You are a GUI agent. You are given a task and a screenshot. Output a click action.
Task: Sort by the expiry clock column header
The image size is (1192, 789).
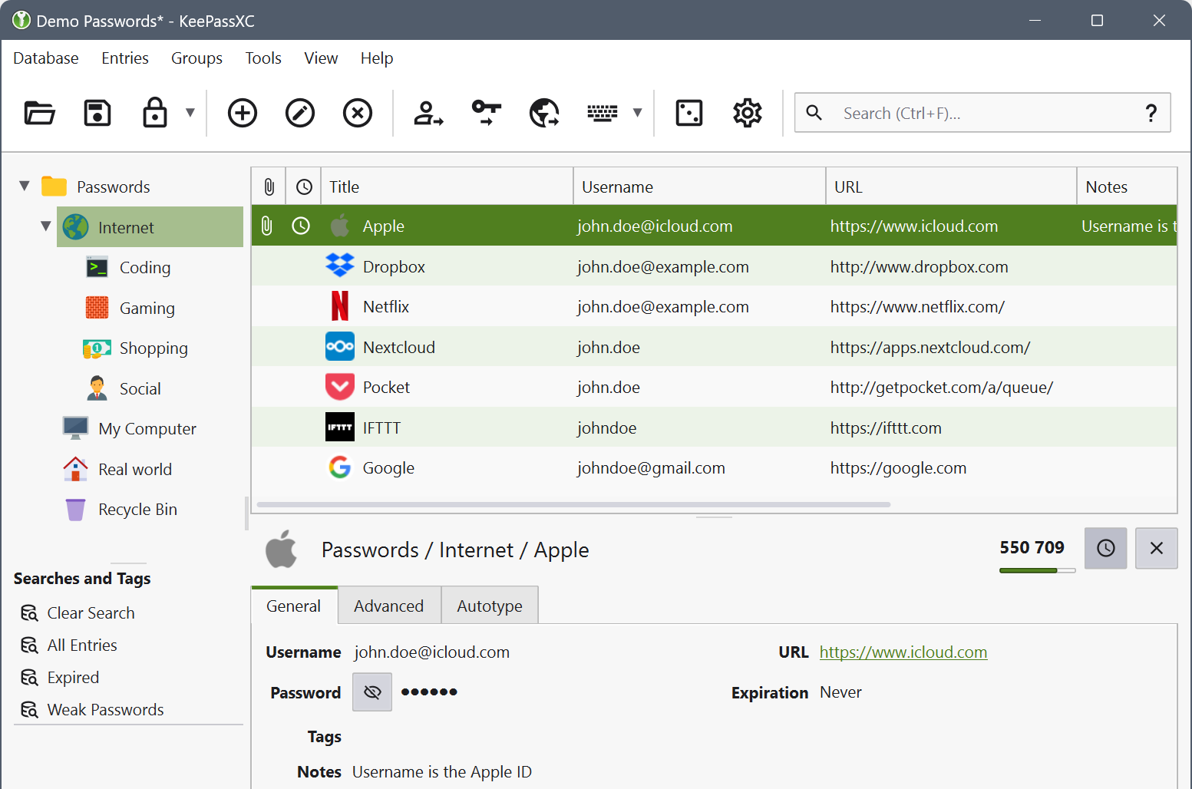[304, 187]
